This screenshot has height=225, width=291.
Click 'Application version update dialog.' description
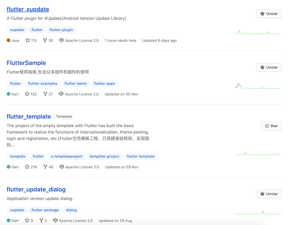(x=40, y=199)
